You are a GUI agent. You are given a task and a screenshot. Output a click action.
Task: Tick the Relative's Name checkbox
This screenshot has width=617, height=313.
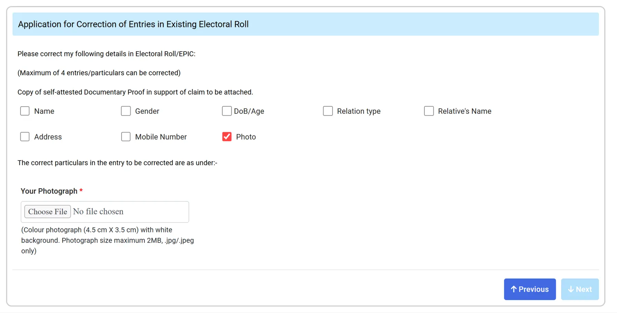tap(429, 111)
